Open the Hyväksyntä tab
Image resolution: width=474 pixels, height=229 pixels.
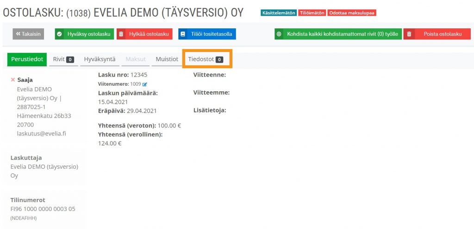tap(100, 59)
